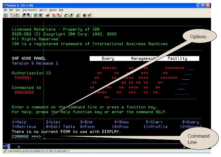
Task: Open the Edit menu
Action: pyautogui.click(x=11, y=10)
